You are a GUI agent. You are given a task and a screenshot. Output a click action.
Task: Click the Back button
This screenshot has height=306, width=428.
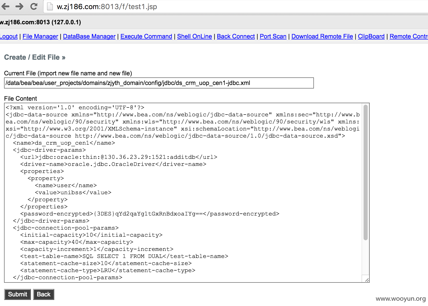coord(44,294)
